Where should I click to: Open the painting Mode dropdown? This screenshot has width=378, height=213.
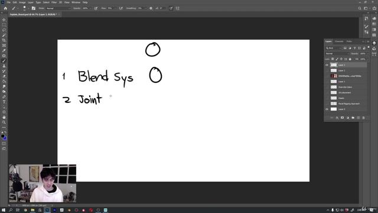(58, 8)
